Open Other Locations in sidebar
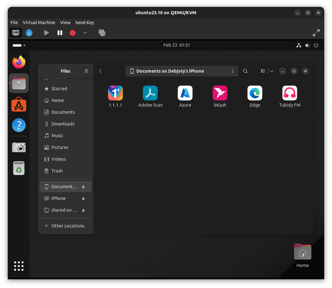This screenshot has width=332, height=288. [66, 226]
